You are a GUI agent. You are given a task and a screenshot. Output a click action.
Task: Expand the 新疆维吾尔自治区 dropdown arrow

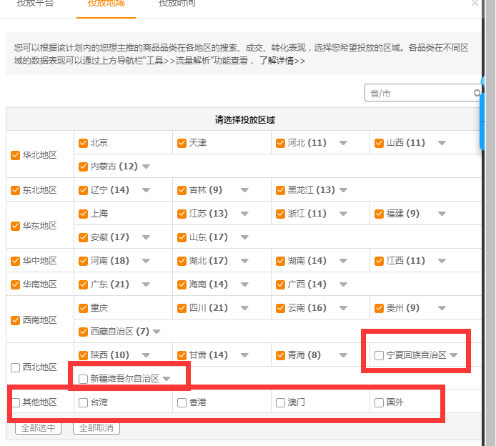(x=167, y=379)
